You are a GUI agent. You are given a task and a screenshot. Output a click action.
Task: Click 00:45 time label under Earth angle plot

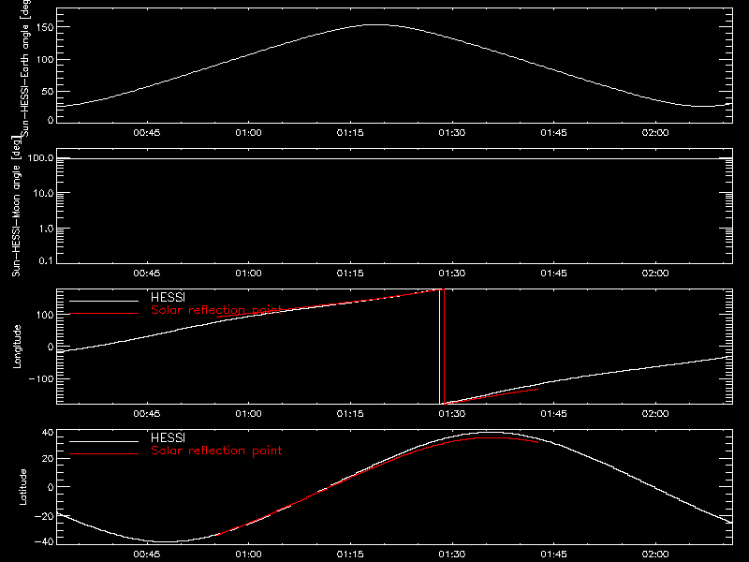point(147,132)
